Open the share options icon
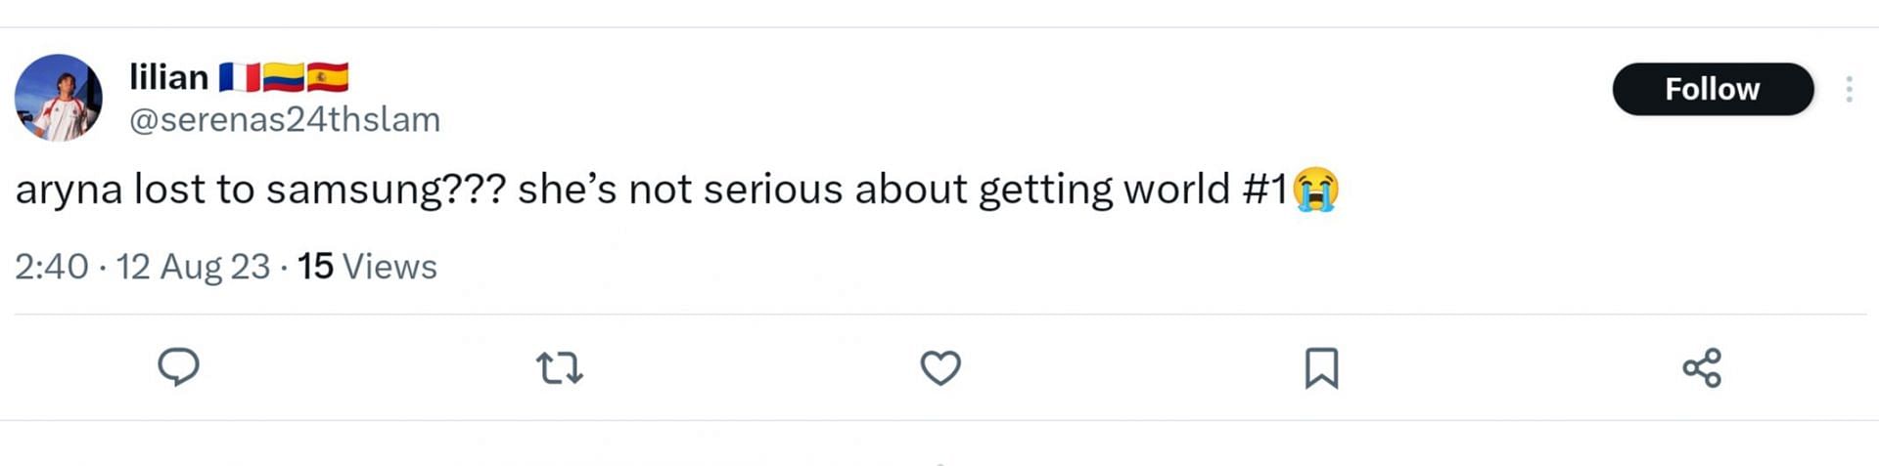This screenshot has width=1879, height=466. point(1702,368)
